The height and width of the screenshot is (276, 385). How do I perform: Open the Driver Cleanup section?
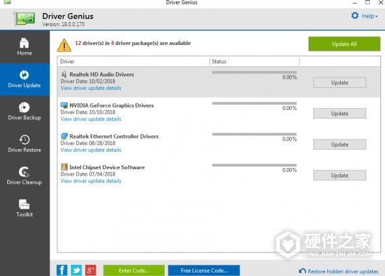pos(25,176)
